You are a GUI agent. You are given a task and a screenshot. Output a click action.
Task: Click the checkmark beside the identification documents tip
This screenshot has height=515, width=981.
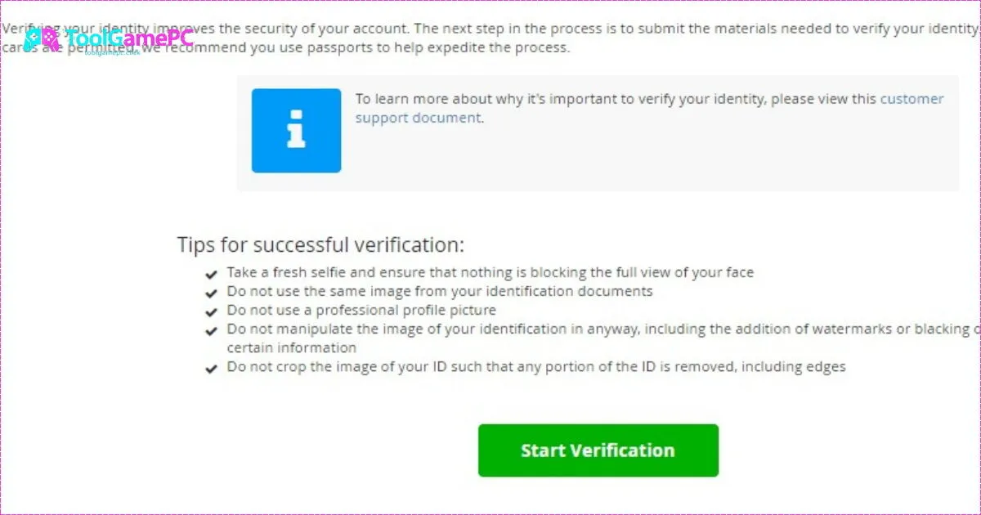pyautogui.click(x=212, y=291)
